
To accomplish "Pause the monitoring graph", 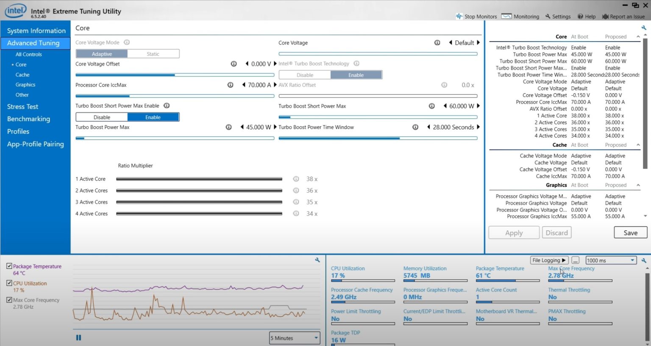I will point(78,337).
